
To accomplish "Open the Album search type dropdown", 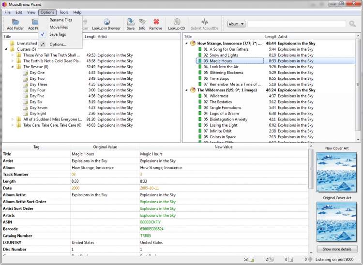I will 236,24.
